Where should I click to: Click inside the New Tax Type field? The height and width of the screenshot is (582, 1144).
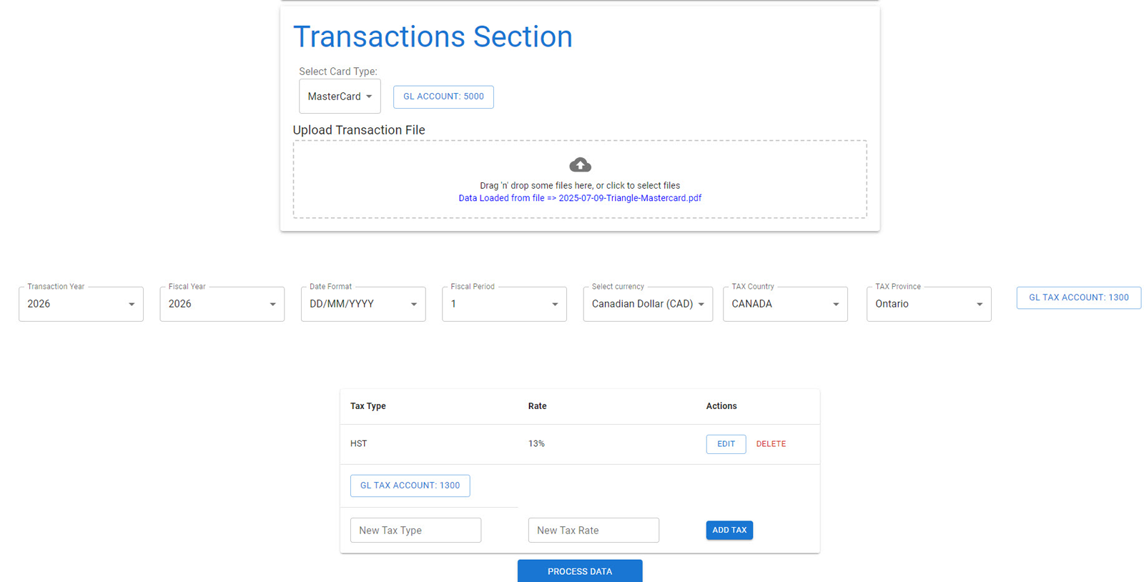415,530
